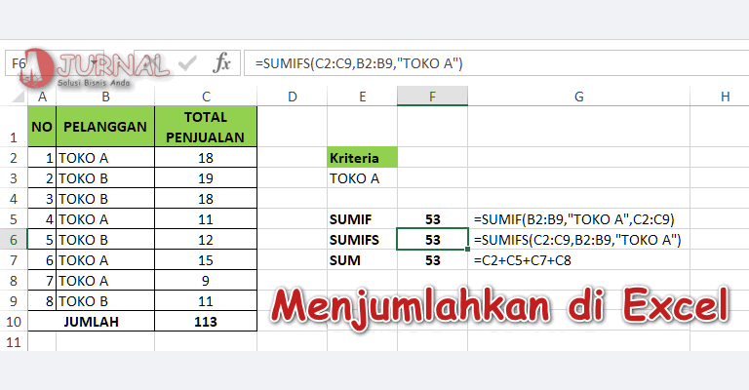Select row 1 header
The height and width of the screenshot is (390, 749).
pyautogui.click(x=14, y=127)
